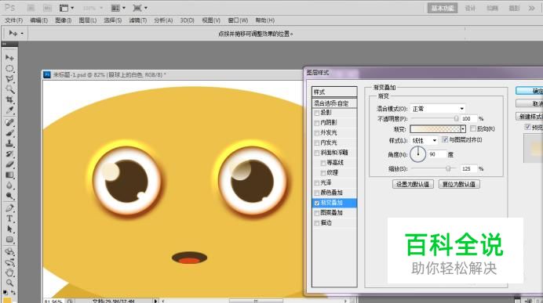Click the foreground color swatch
The width and height of the screenshot is (543, 303).
7,300
